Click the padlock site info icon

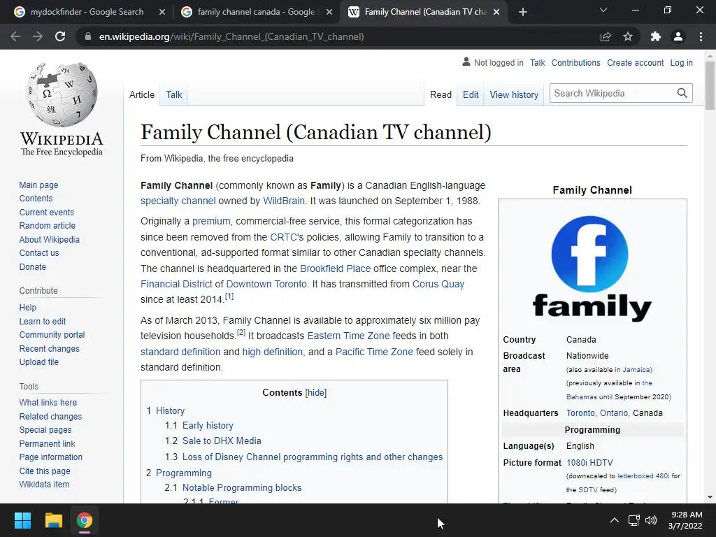87,36
